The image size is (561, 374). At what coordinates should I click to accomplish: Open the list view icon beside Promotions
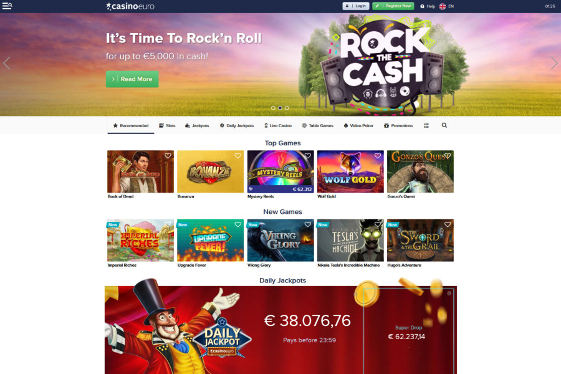426,125
